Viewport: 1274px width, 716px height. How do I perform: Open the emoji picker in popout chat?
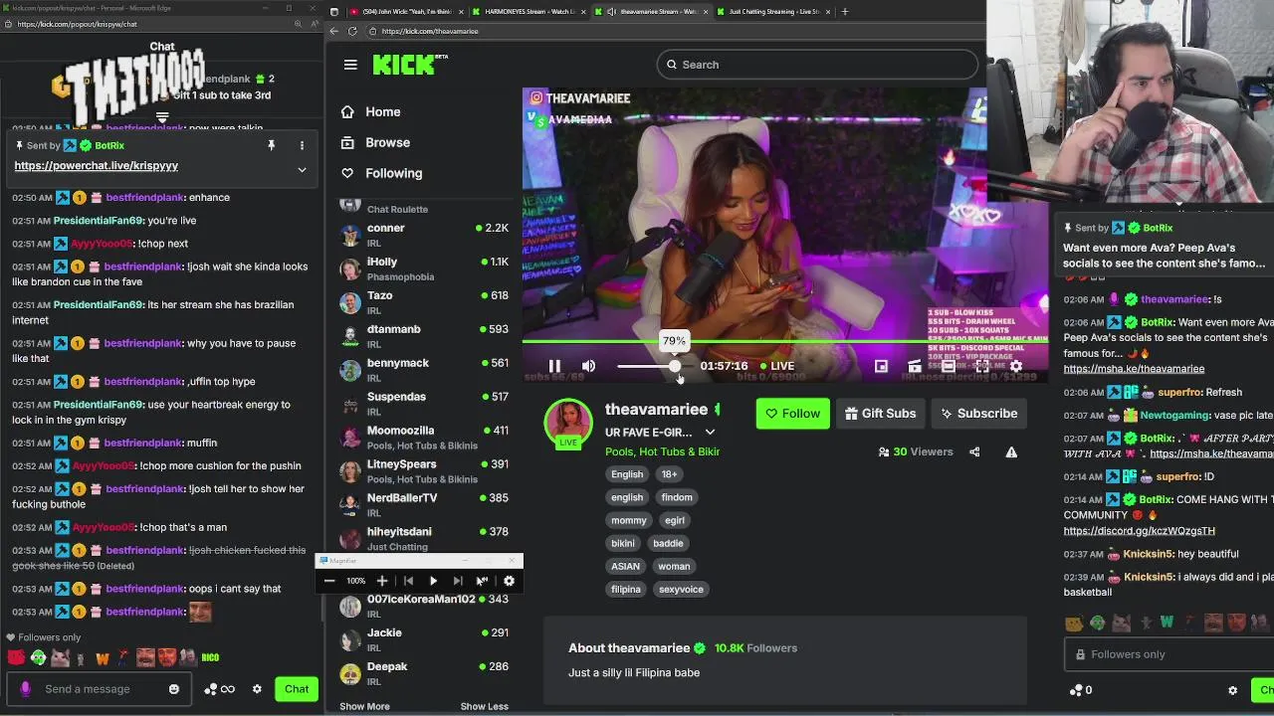[x=174, y=689]
